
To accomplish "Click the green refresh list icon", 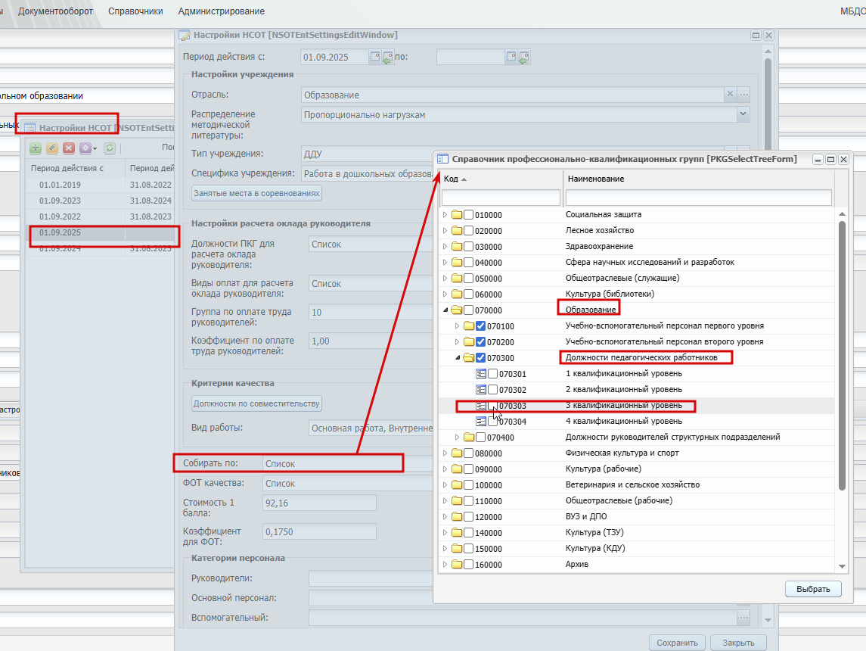I will (x=110, y=148).
